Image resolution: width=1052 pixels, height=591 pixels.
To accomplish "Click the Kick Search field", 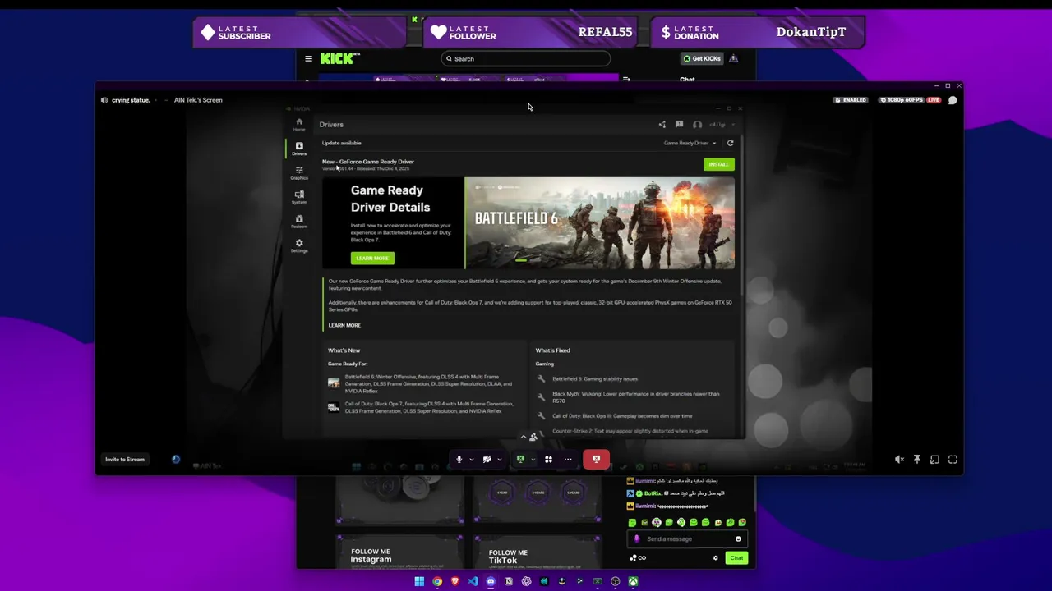I will point(526,58).
